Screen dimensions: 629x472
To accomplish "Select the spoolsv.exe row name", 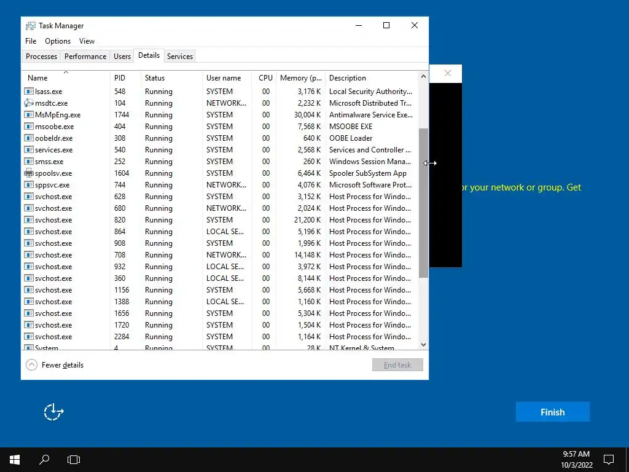I will [x=53, y=173].
